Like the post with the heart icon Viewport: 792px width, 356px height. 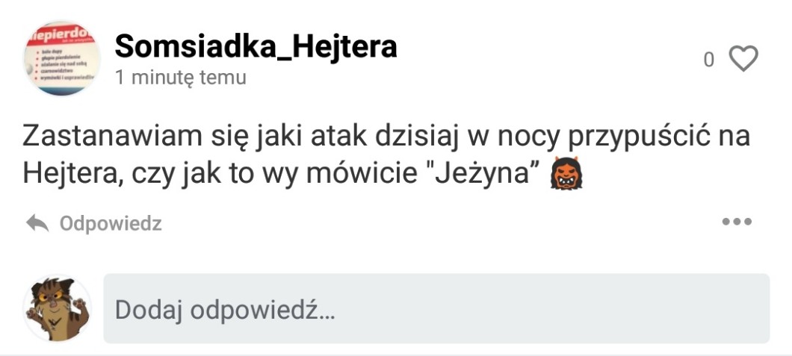(743, 59)
